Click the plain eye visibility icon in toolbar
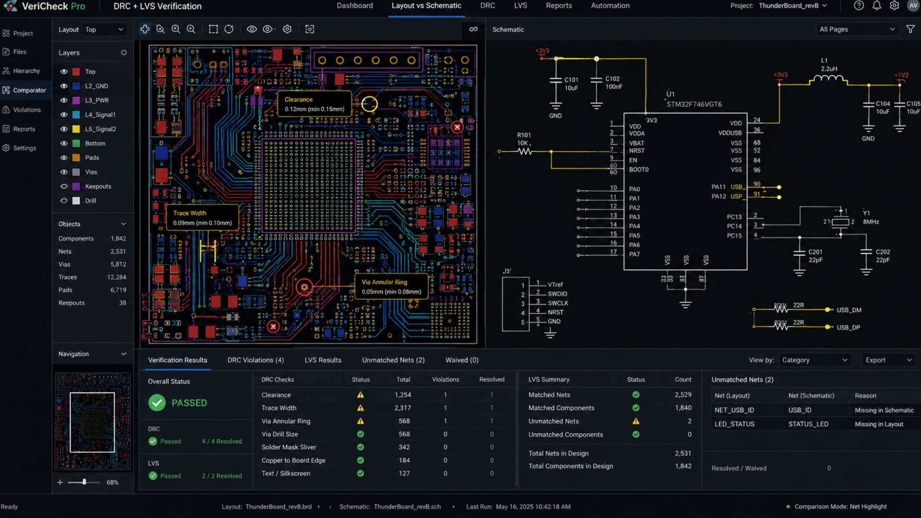This screenshot has height=518, width=921. pos(251,29)
